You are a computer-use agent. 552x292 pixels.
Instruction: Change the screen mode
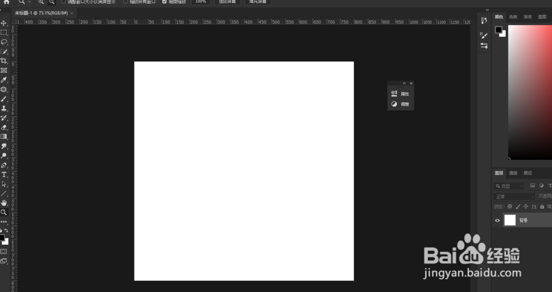[3, 261]
